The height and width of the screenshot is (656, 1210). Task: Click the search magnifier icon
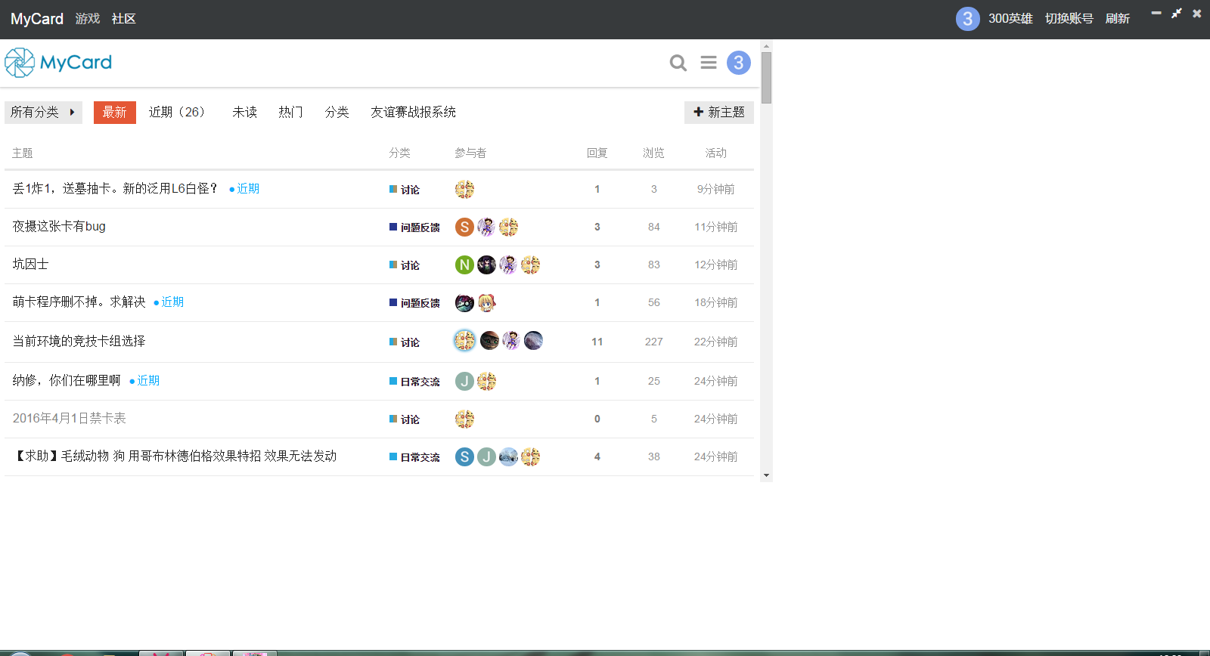point(678,63)
